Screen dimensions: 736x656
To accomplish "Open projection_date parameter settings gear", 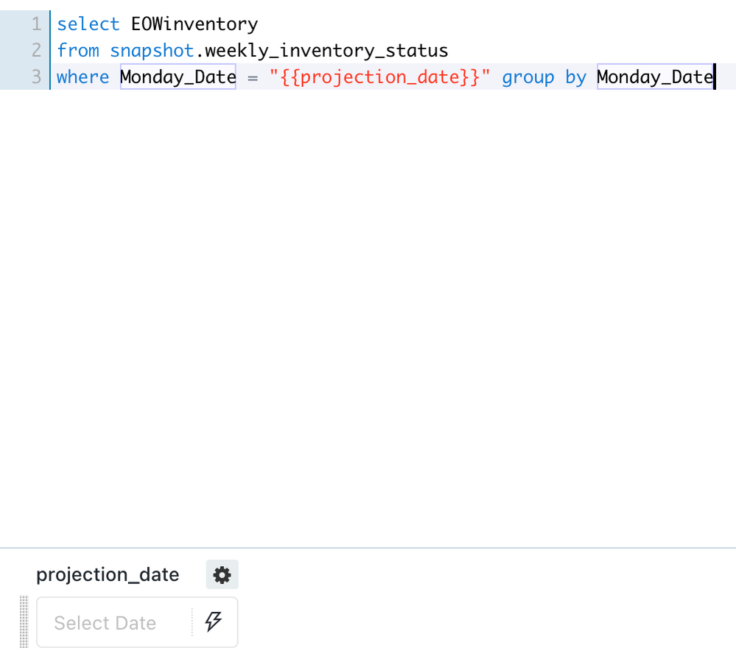I will [222, 574].
